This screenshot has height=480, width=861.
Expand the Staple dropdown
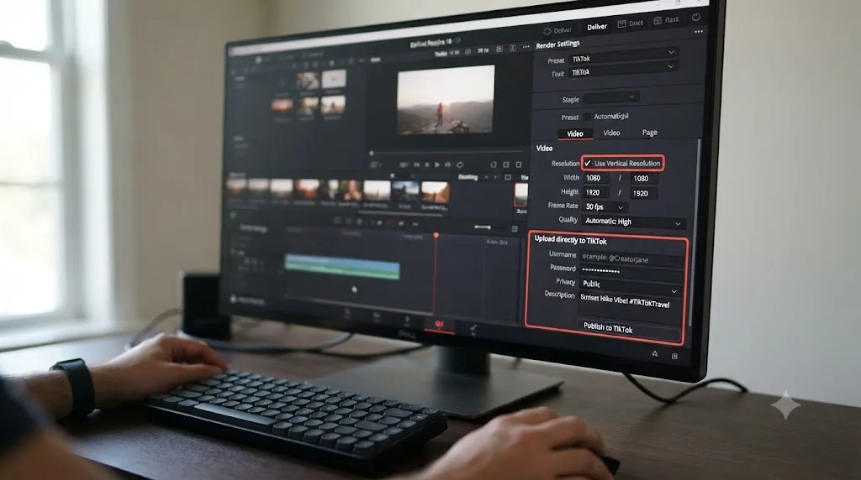[610, 97]
